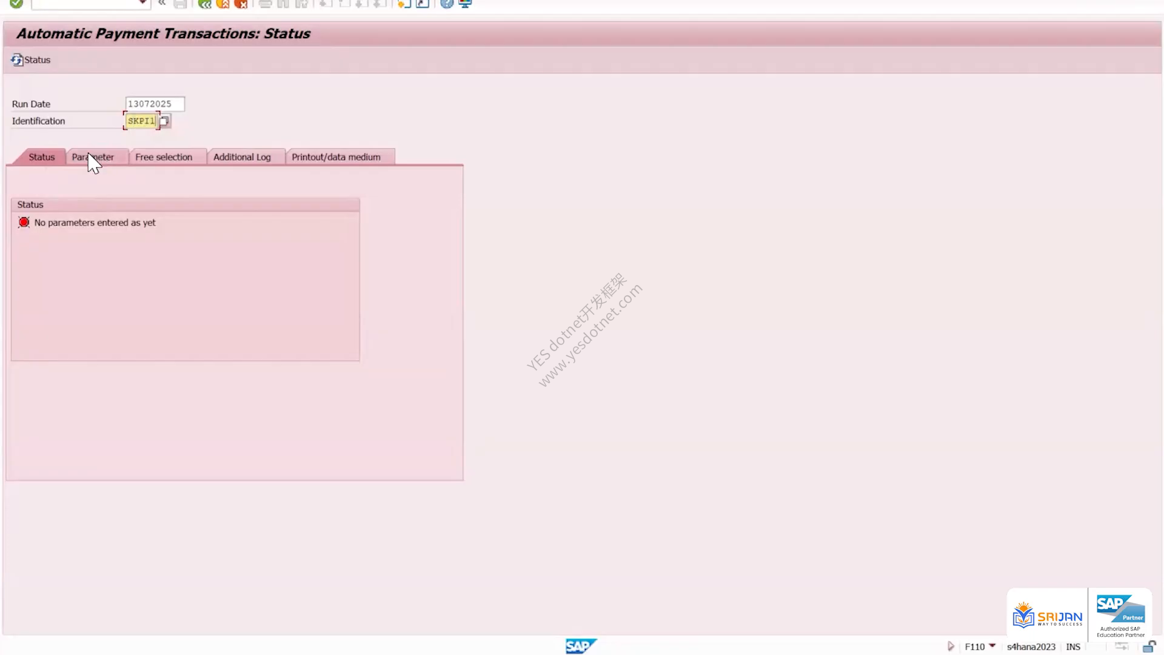Open the Customize Local Layout monitor icon

tap(465, 4)
